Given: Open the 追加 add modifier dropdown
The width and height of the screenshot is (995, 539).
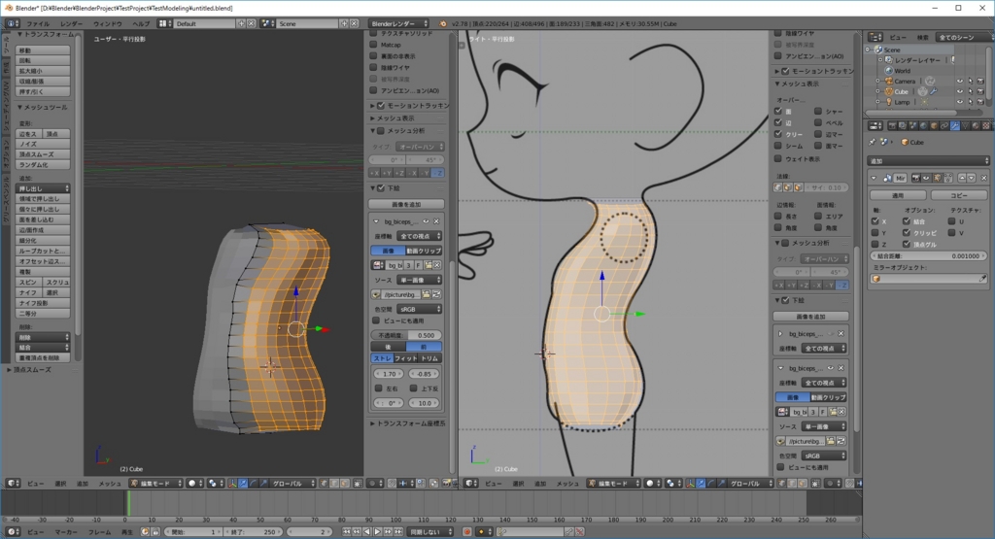Looking at the screenshot, I should click(928, 161).
